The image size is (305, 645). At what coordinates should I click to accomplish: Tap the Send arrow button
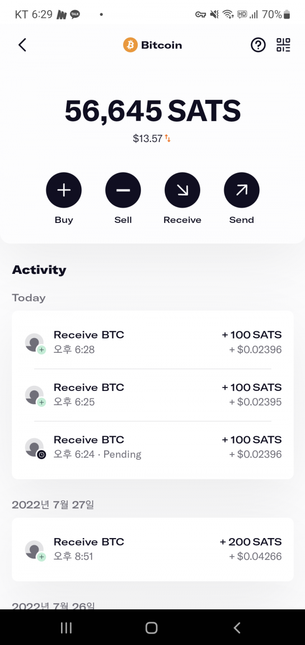pos(241,190)
